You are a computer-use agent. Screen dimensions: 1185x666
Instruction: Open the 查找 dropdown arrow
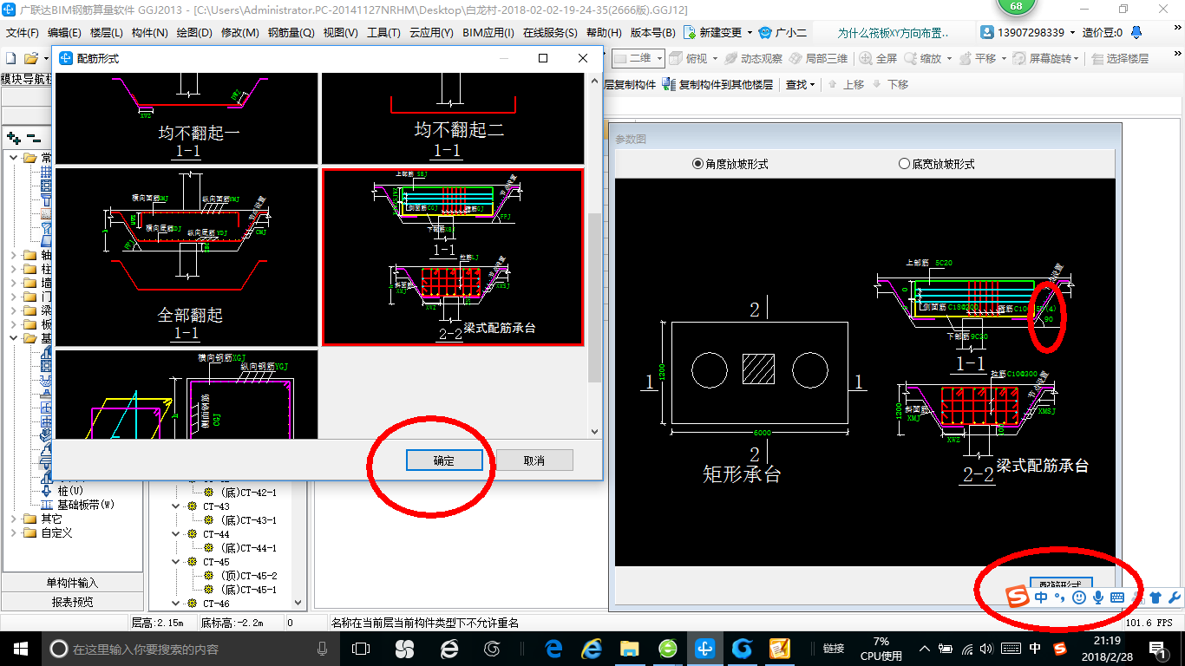click(x=812, y=85)
